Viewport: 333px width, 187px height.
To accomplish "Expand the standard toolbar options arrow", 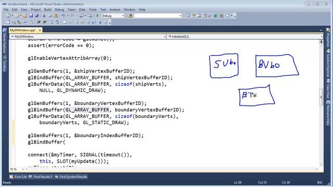I will pyautogui.click(x=235, y=16).
